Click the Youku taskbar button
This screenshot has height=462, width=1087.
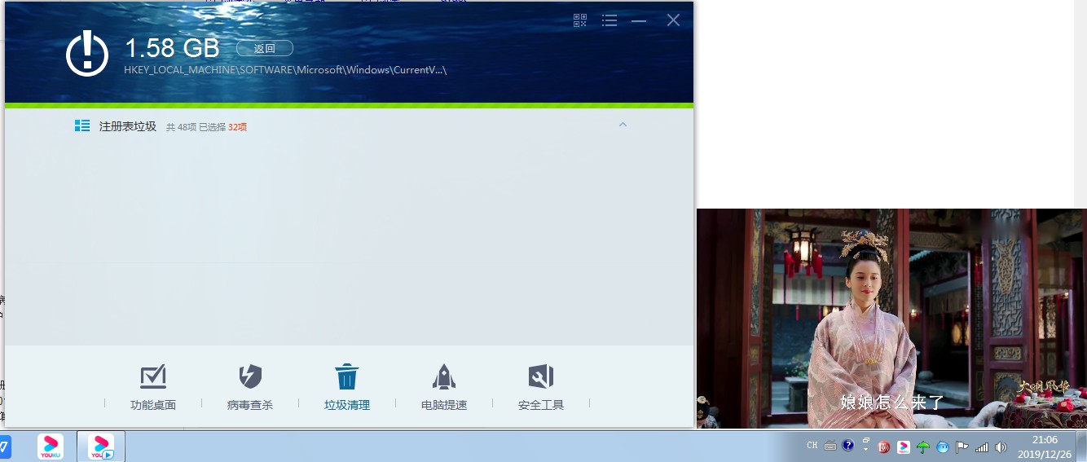pos(51,446)
